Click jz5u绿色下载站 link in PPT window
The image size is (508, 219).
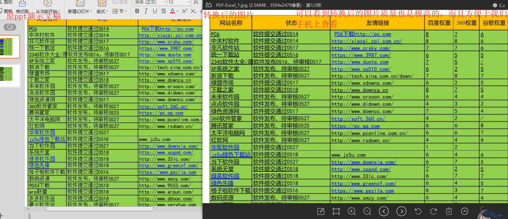coord(47,139)
